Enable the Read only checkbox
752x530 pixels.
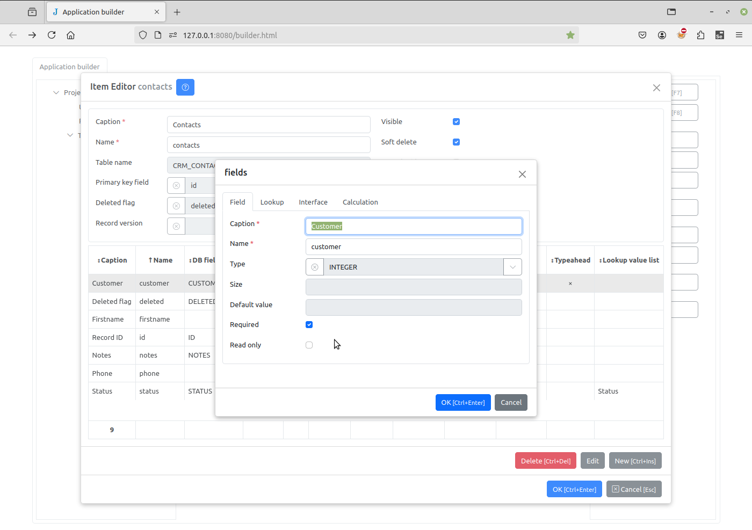point(309,345)
